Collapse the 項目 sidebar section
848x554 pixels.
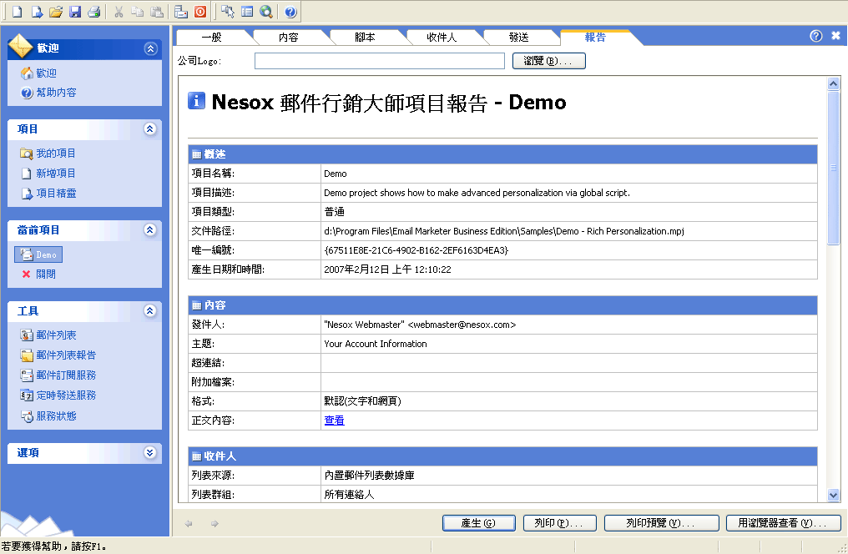[x=150, y=129]
